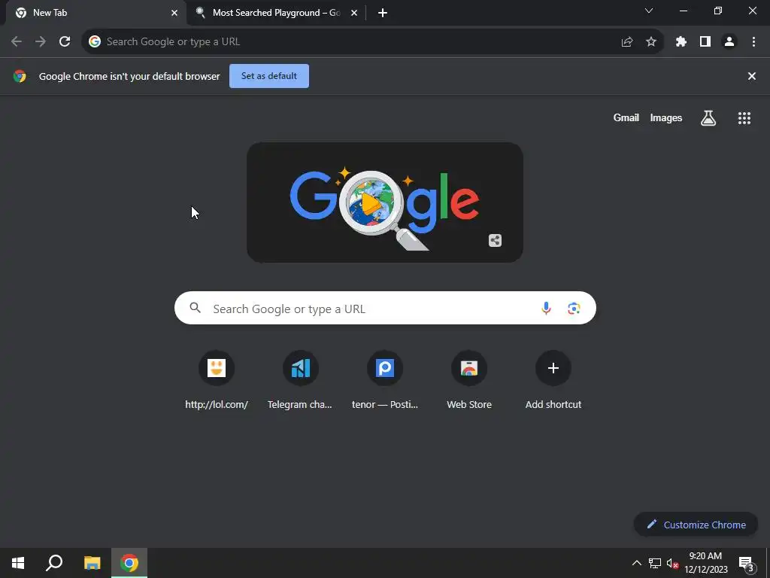Click the browser forward arrow

tap(41, 42)
